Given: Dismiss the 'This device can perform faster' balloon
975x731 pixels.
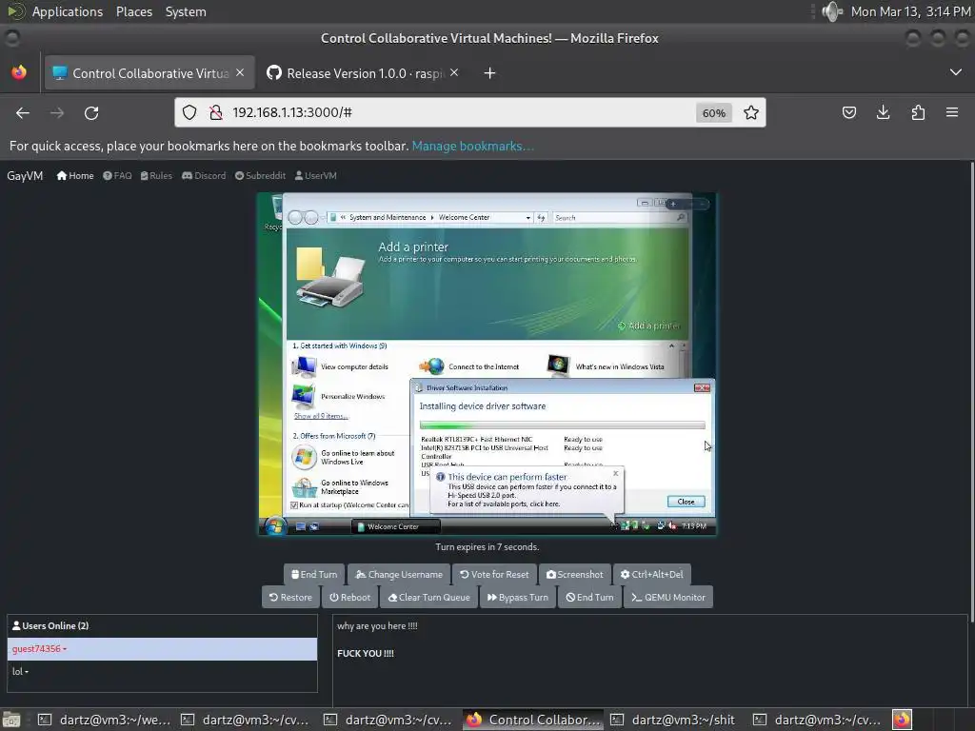Looking at the screenshot, I should [x=616, y=474].
